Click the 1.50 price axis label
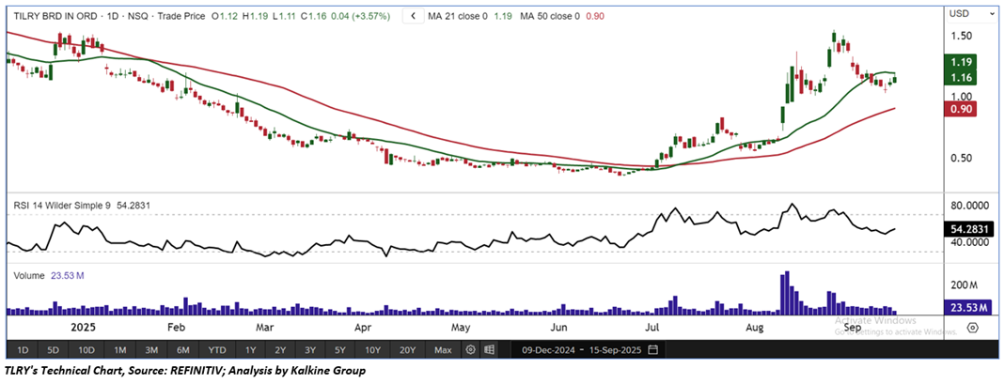 point(963,37)
